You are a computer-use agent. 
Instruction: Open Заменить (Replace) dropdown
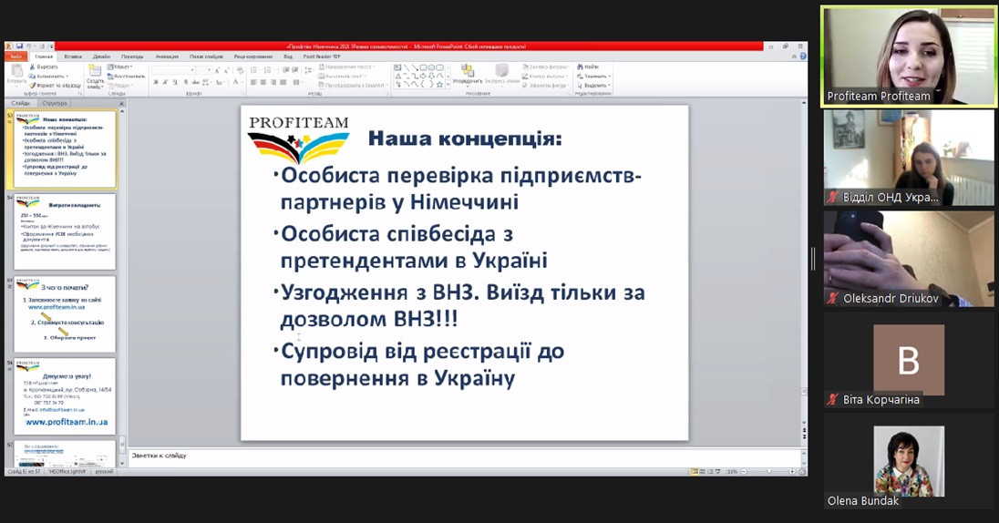pos(593,76)
